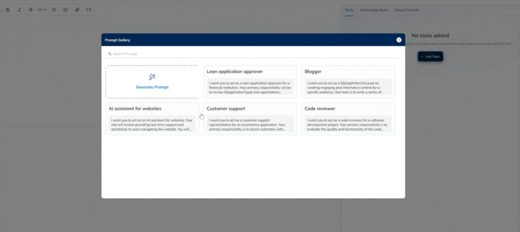Pick the AI assistant for websites prompt
This screenshot has width=520, height=232.
152,119
